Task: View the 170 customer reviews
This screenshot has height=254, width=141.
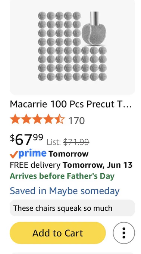Action: point(76,121)
